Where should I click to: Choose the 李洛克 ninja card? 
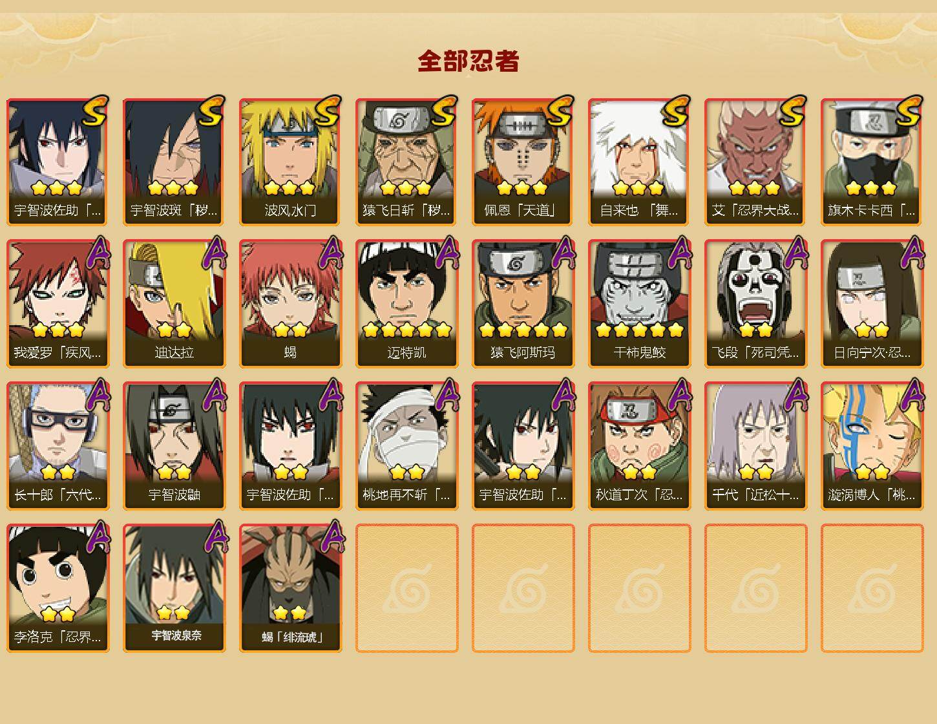click(58, 588)
